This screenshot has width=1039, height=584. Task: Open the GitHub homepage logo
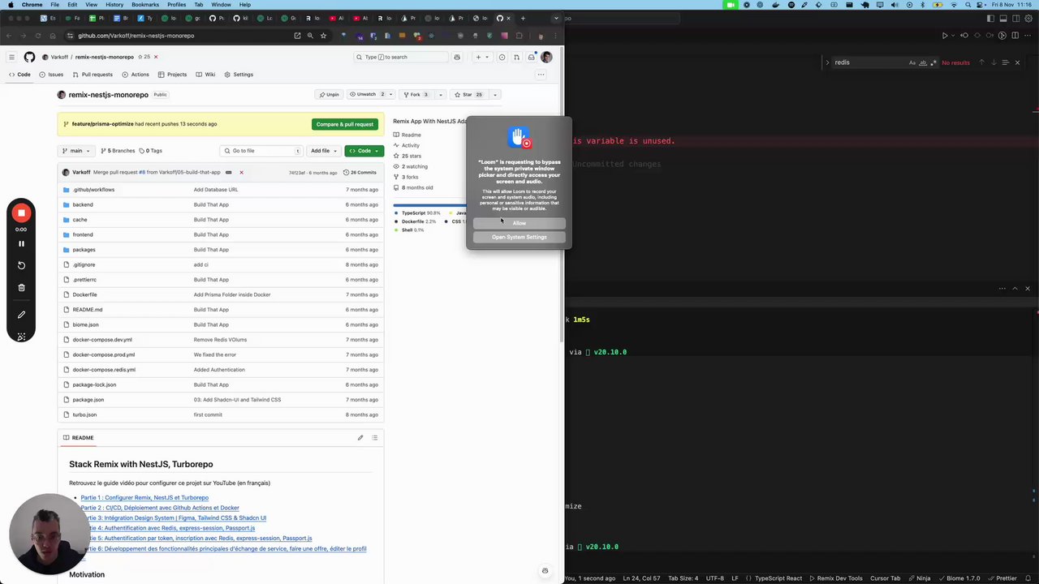(x=29, y=57)
